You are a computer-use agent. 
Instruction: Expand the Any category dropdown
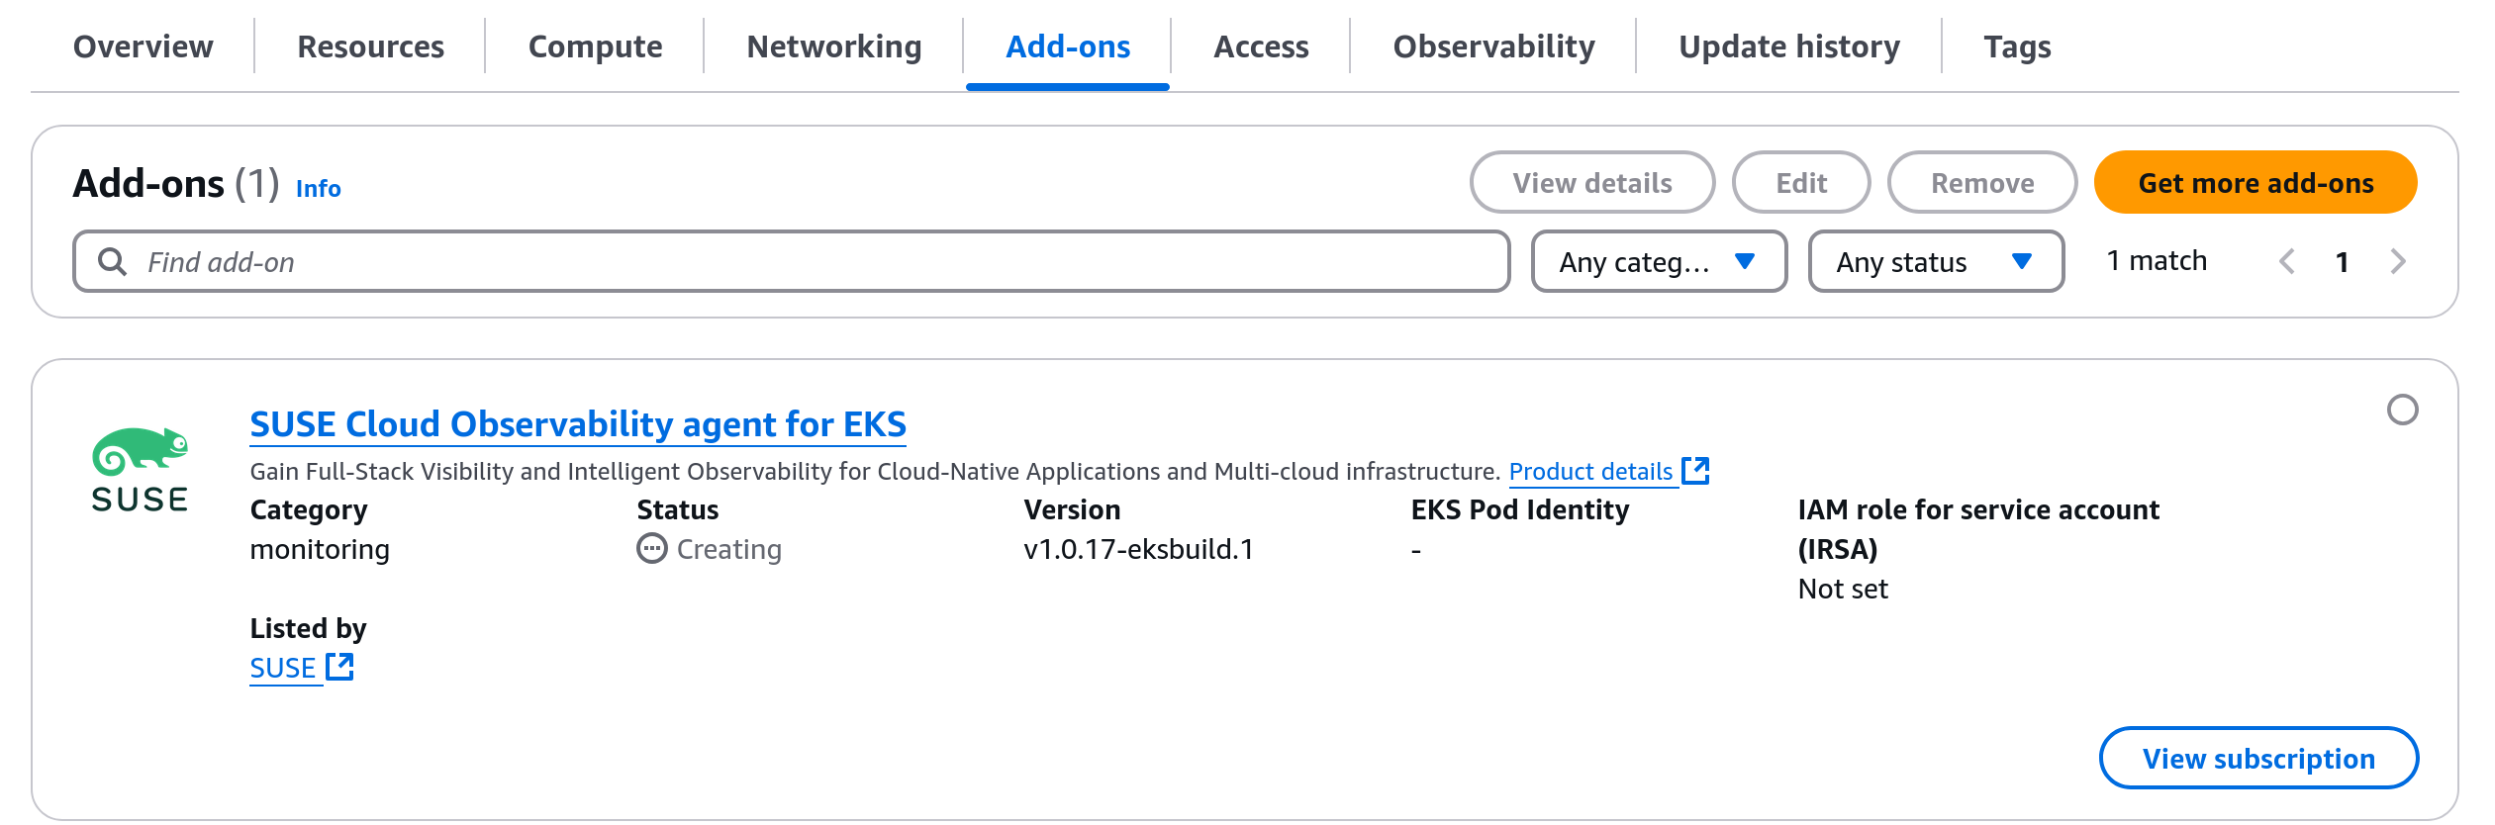tap(1659, 261)
